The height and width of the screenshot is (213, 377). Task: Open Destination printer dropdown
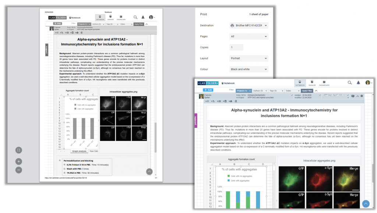pyautogui.click(x=249, y=25)
